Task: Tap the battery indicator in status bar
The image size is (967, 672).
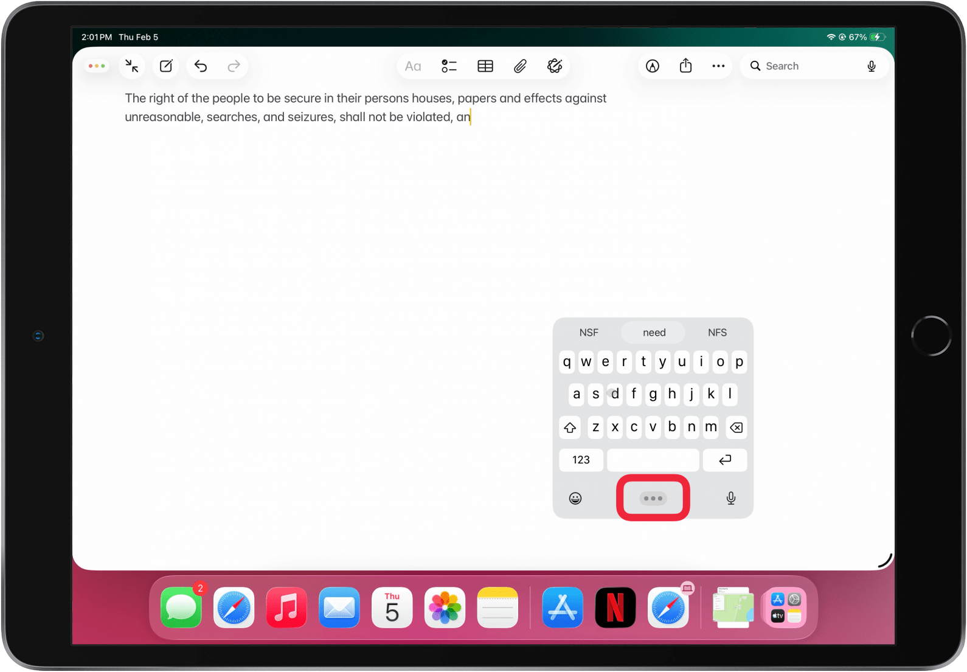Action: [876, 37]
